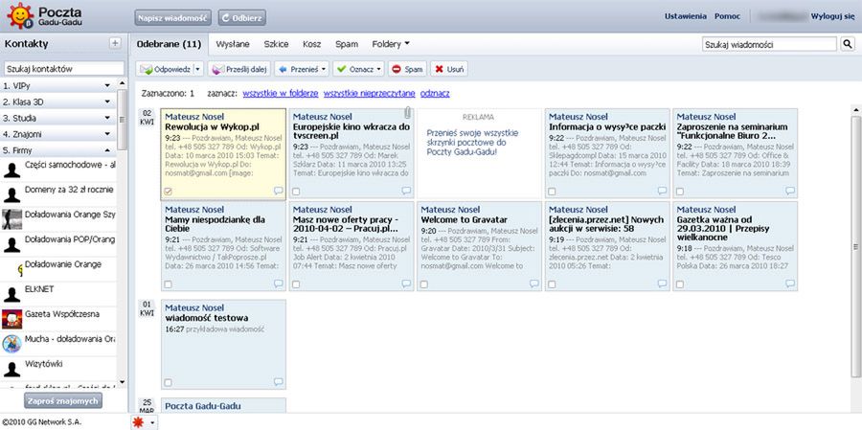Image resolution: width=862 pixels, height=430 pixels.
Task: Switch to Wysłane tab
Action: 233,44
